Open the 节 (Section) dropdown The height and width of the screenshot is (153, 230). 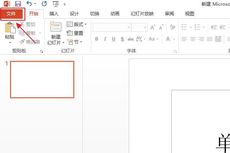point(74,42)
